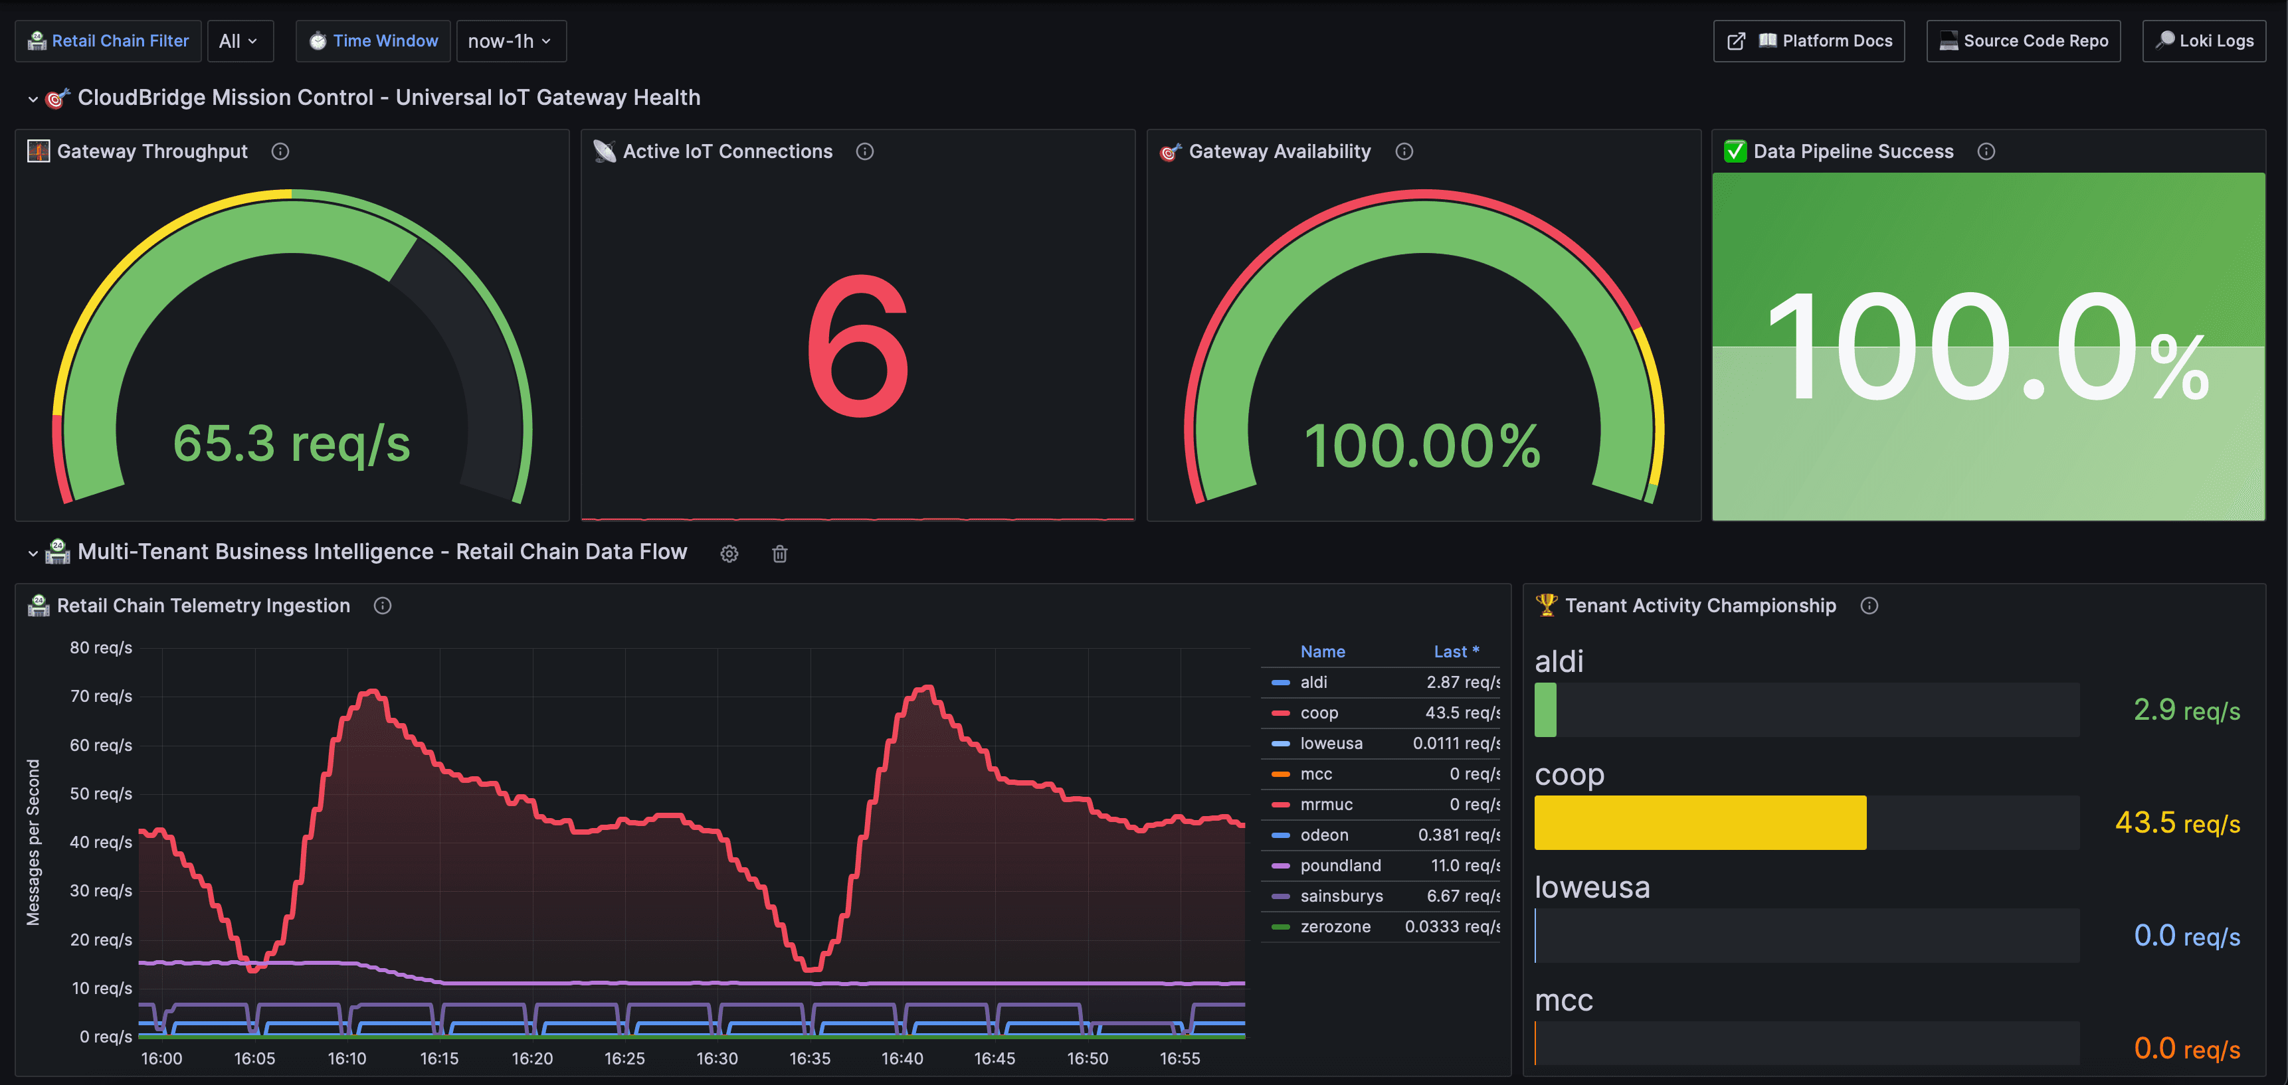The height and width of the screenshot is (1085, 2288).
Task: Open the All retail chain dropdown
Action: pos(239,40)
